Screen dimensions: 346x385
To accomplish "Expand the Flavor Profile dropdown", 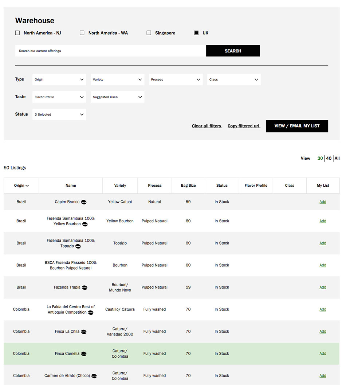I will point(59,97).
